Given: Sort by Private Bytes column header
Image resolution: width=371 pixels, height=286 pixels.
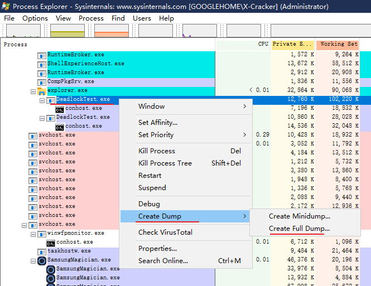Looking at the screenshot, I should click(292, 45).
